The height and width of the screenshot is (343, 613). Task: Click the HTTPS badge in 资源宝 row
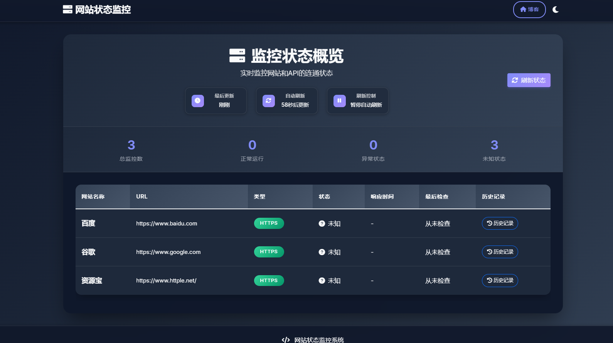pos(269,281)
